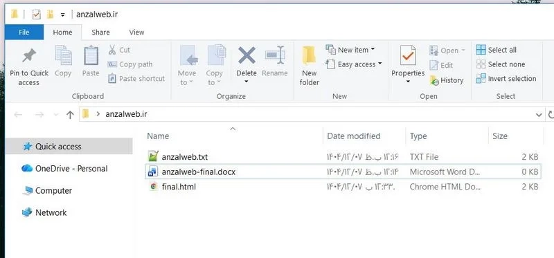
Task: Click the Copy to icon
Action: pos(216,55)
